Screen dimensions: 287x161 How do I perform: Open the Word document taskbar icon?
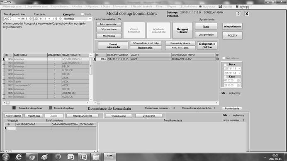[84, 157]
